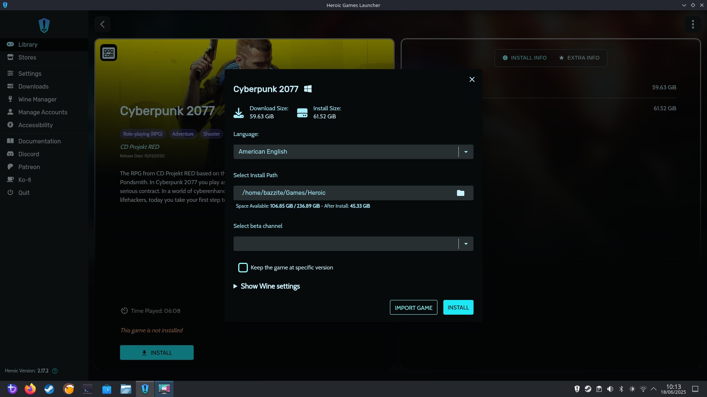Open the Bluetooth tray icon

[x=621, y=389]
